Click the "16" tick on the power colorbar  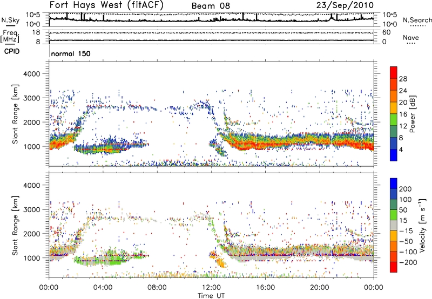(403, 114)
